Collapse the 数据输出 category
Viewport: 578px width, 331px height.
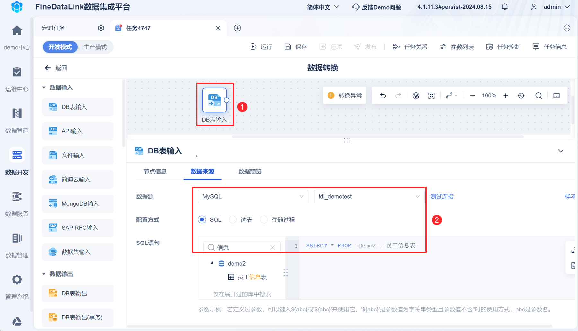coord(44,274)
